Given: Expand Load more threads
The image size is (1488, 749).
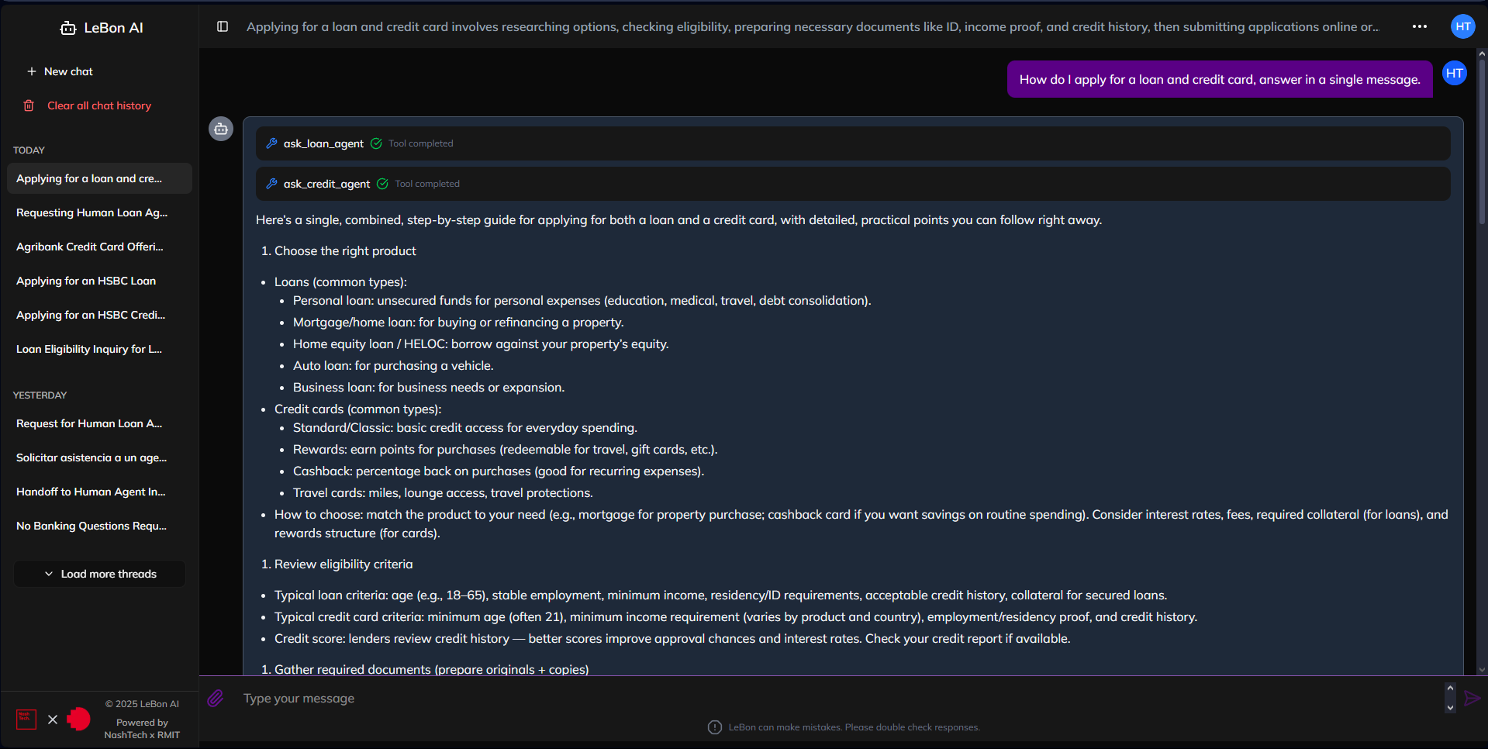Looking at the screenshot, I should point(100,574).
